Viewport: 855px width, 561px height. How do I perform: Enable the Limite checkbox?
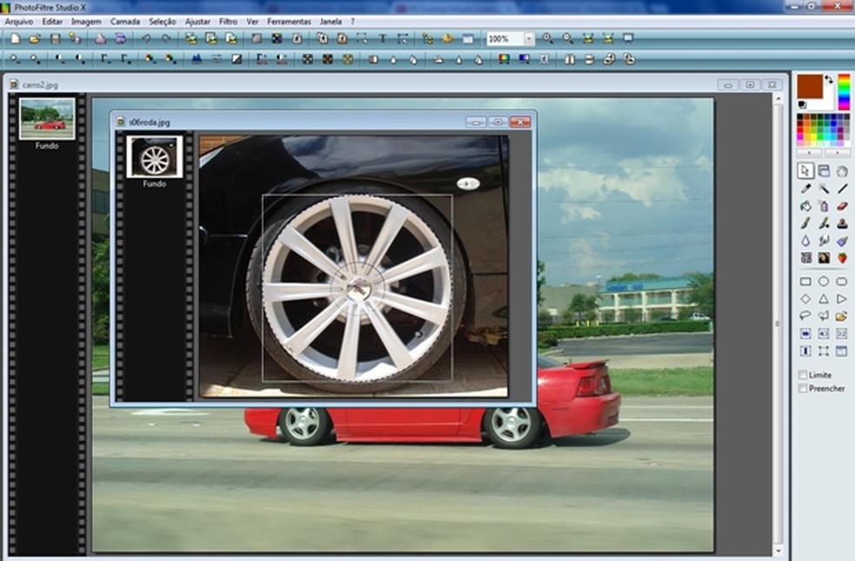click(803, 375)
